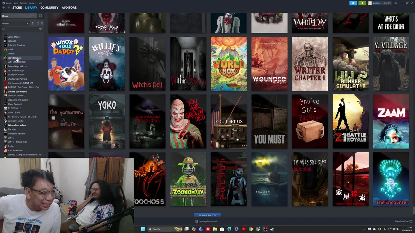The image size is (415, 233).
Task: Select Self-Delusion in the game list
Action: [14, 58]
